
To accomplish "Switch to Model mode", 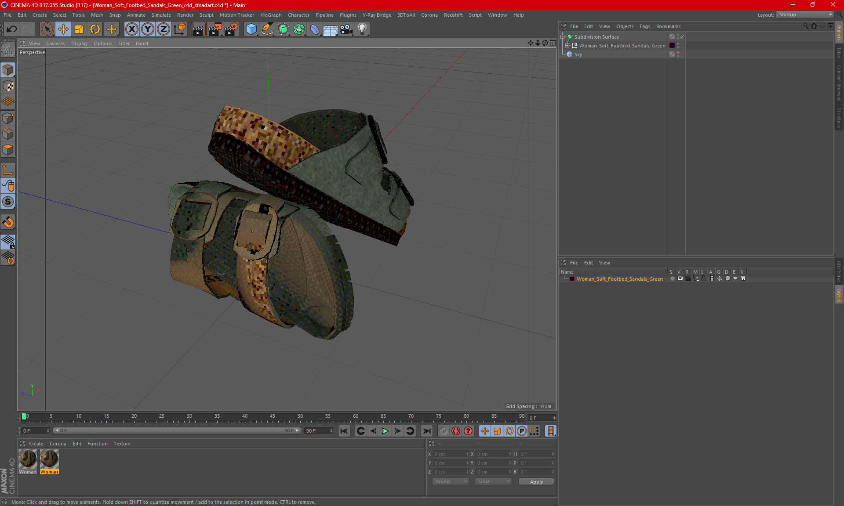I will pyautogui.click(x=8, y=70).
